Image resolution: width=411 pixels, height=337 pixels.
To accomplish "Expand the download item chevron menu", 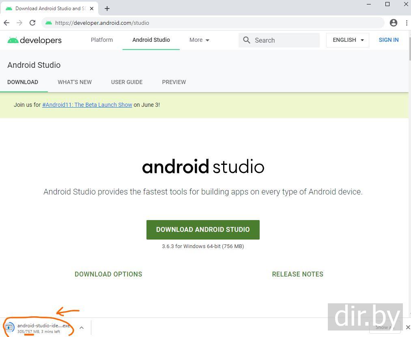I will click(x=82, y=328).
